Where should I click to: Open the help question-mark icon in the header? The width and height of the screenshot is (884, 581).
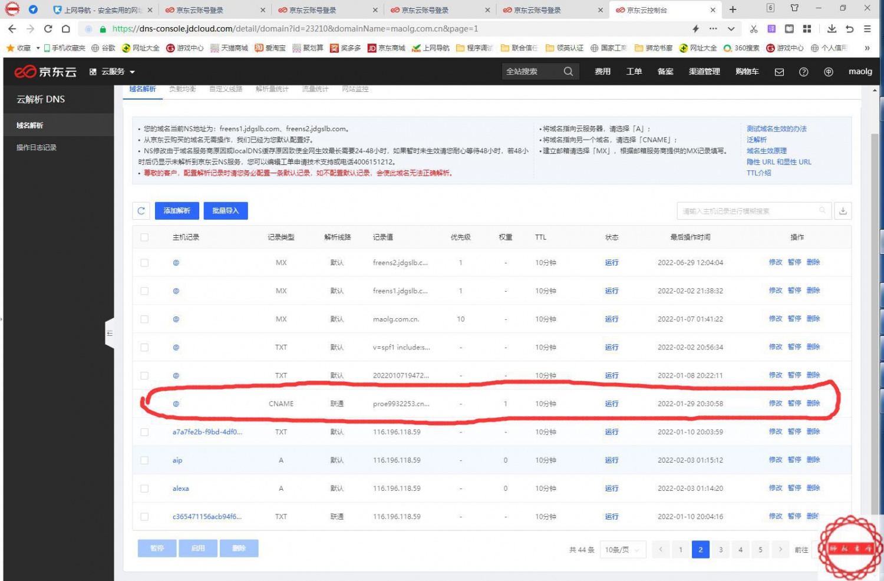(x=803, y=72)
